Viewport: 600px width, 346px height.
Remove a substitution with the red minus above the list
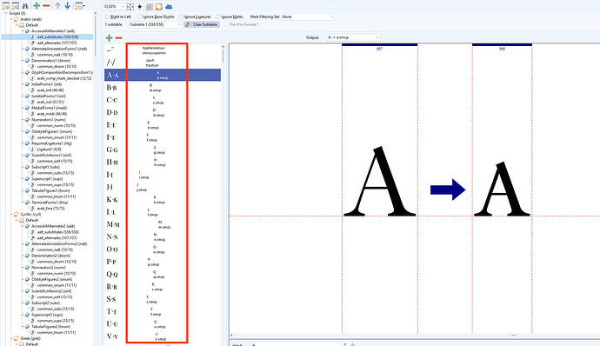pyautogui.click(x=118, y=38)
